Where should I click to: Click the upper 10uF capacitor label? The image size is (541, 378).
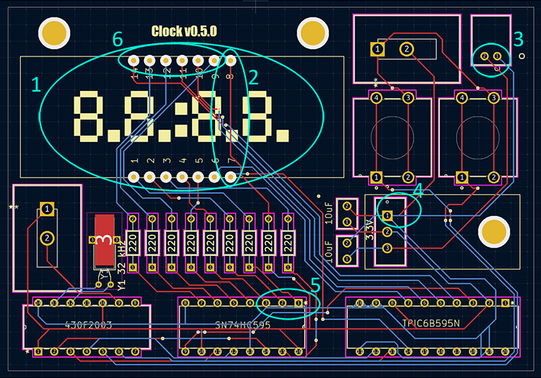(x=329, y=211)
